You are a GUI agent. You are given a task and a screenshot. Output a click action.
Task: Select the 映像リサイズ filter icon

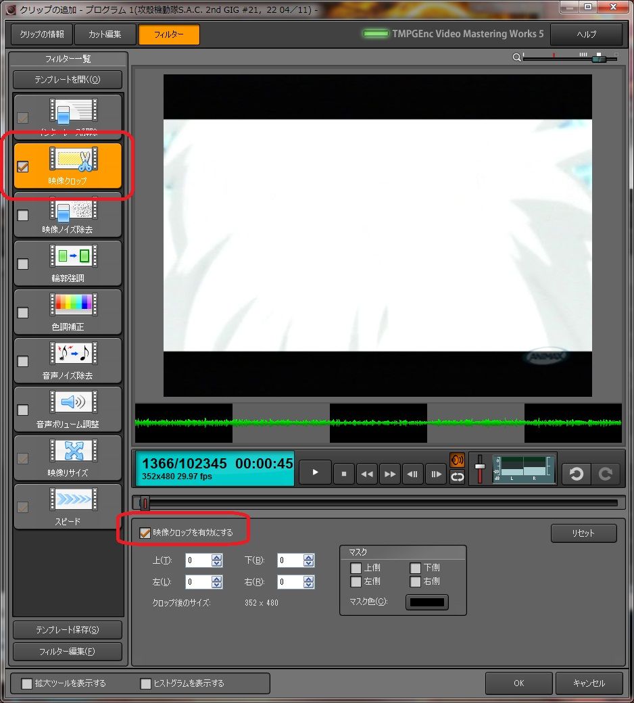[74, 451]
